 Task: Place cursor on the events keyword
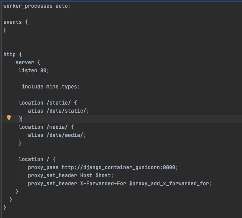[13, 22]
